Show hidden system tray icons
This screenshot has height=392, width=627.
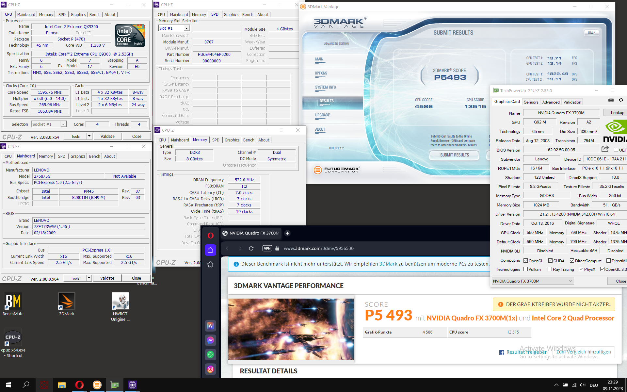556,385
